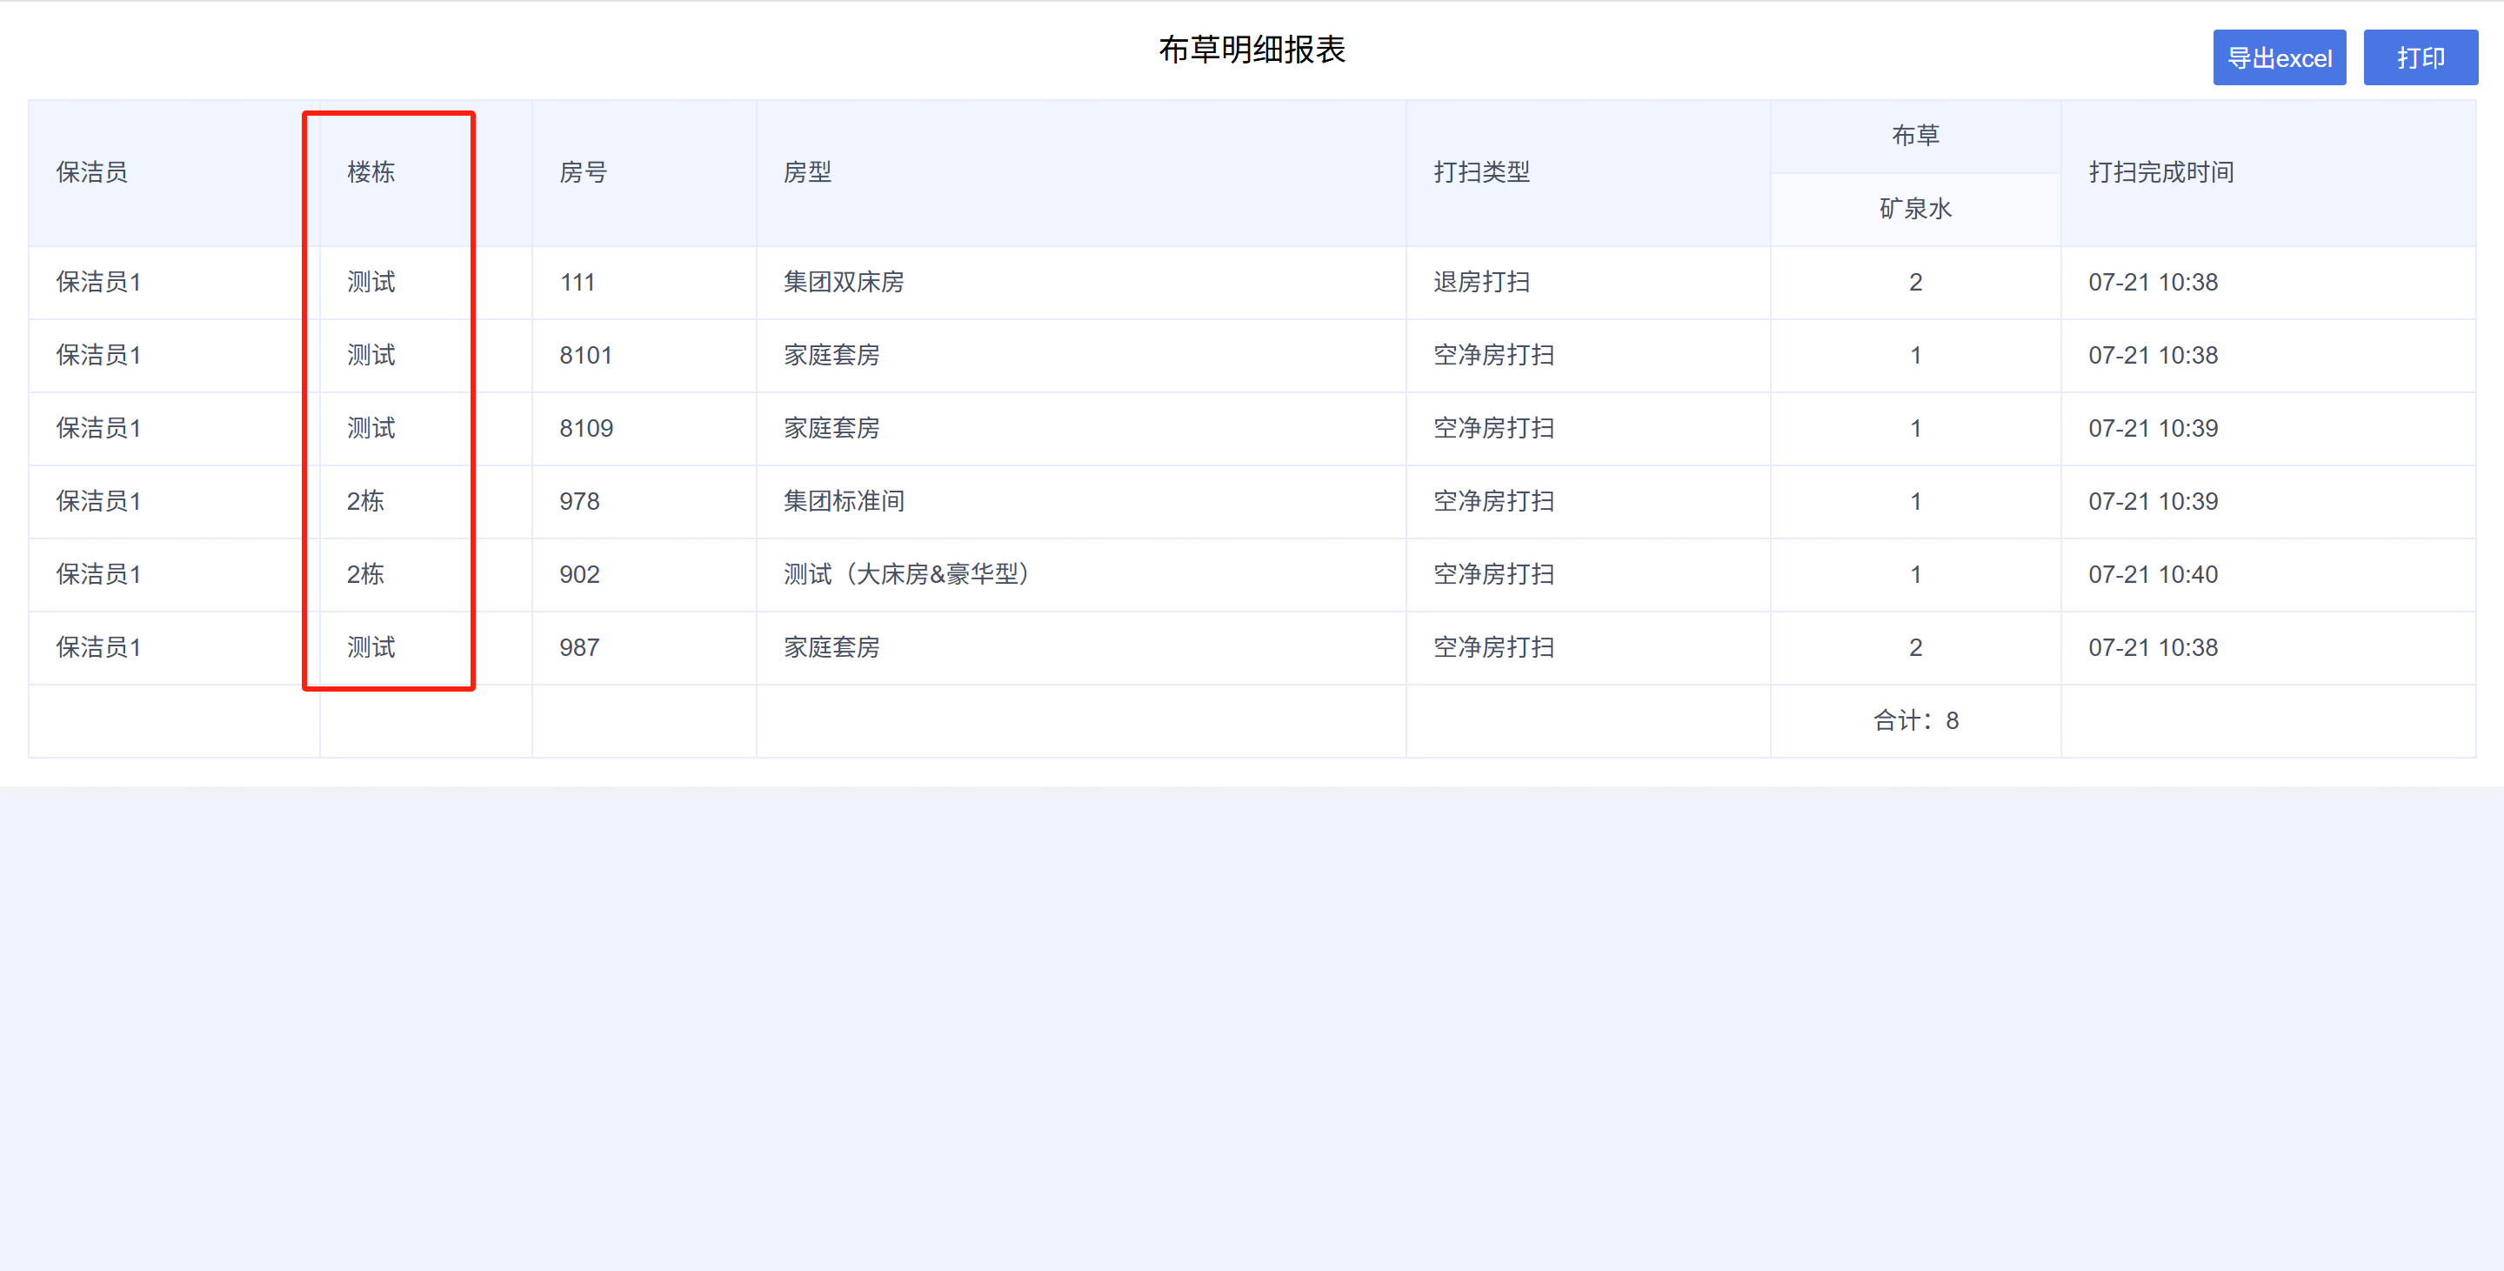Click the 布草明细报表 title
The image size is (2504, 1271).
click(1252, 50)
